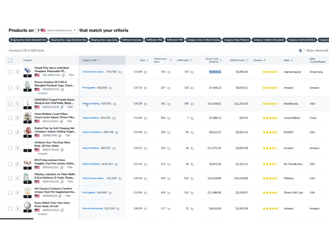Sort by Seller column
329x247 pixels.
pyautogui.click(x=292, y=61)
